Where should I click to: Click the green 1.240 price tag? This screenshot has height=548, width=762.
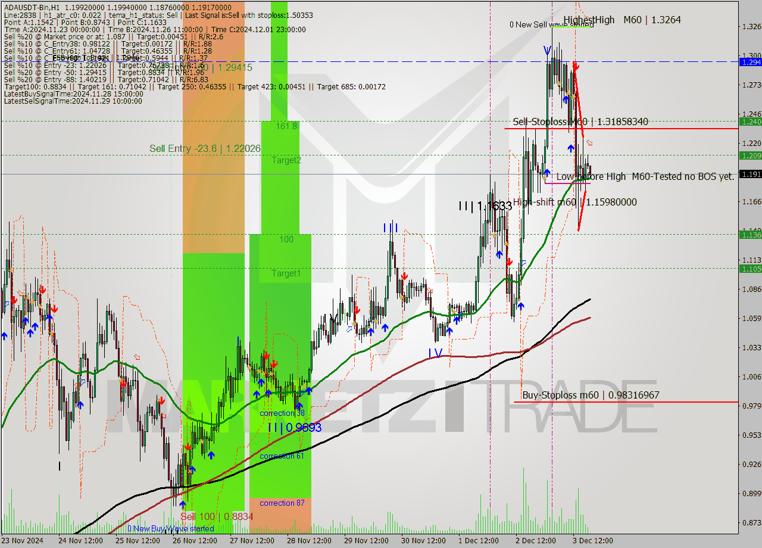tap(750, 122)
